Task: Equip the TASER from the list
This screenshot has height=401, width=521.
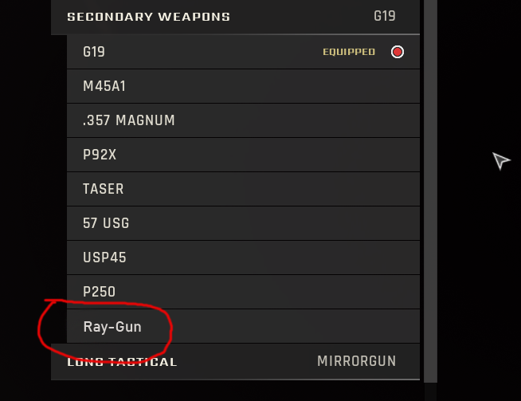Action: pos(103,189)
